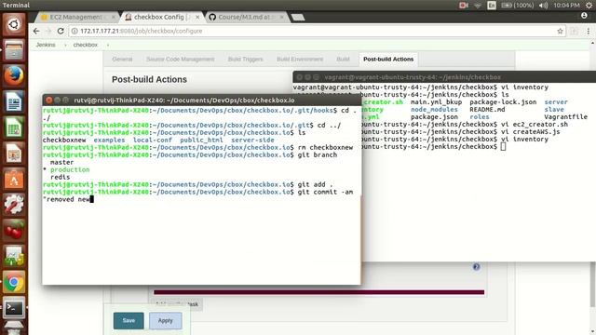Switch to Google Chrome in the dock
The image size is (596, 335).
point(14,282)
